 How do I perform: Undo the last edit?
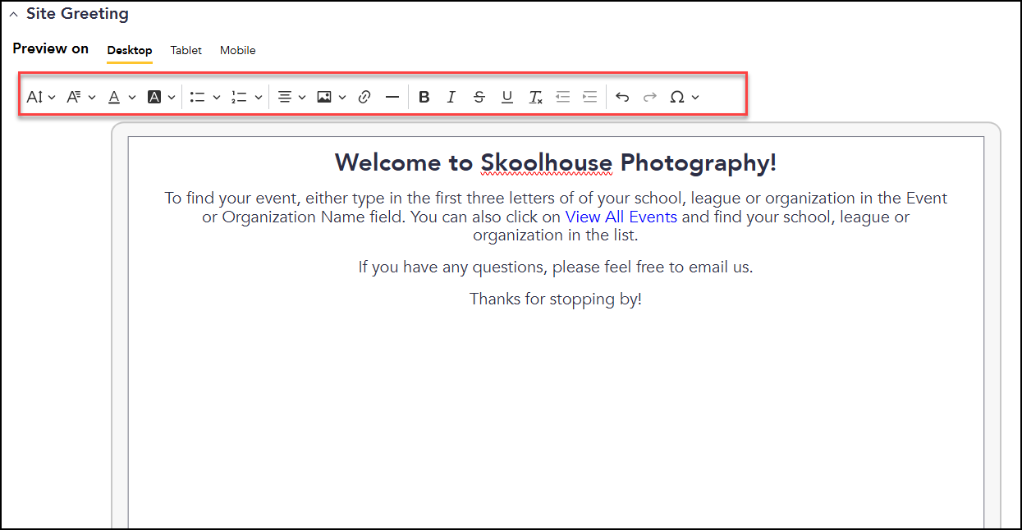pyautogui.click(x=622, y=97)
